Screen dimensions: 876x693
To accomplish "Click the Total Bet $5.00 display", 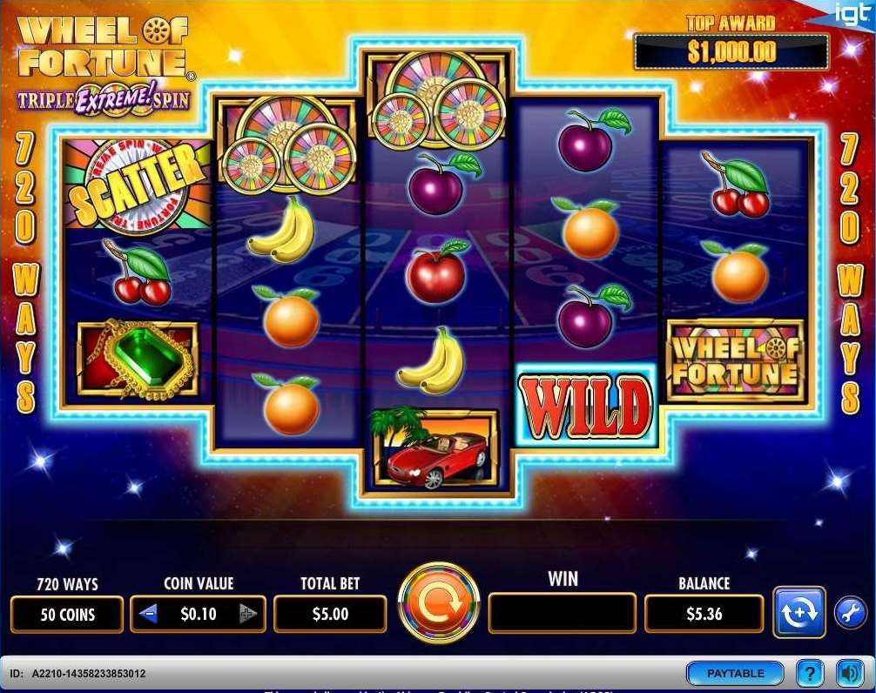I will point(330,614).
